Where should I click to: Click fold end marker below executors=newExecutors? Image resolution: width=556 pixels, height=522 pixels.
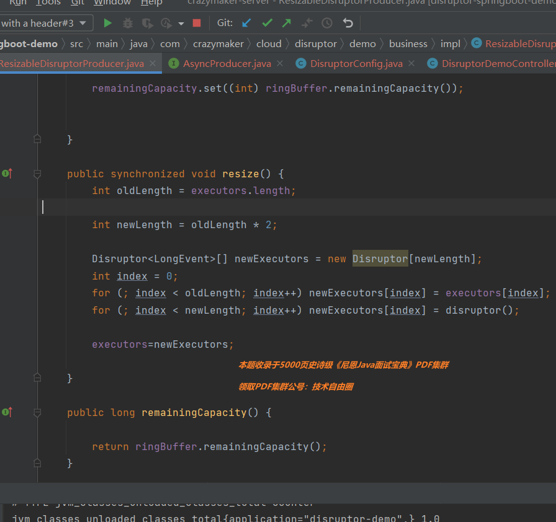pos(37,378)
